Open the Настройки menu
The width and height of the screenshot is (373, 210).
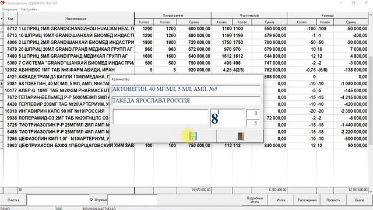click(x=29, y=9)
